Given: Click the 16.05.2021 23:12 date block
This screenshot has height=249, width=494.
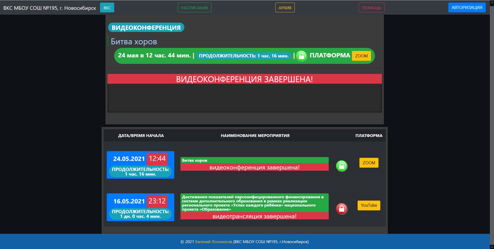Looking at the screenshot, I should coord(140,207).
